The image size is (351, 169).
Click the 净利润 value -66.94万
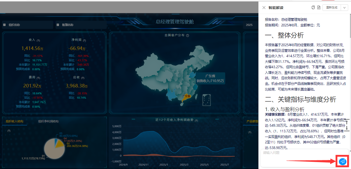[77, 48]
